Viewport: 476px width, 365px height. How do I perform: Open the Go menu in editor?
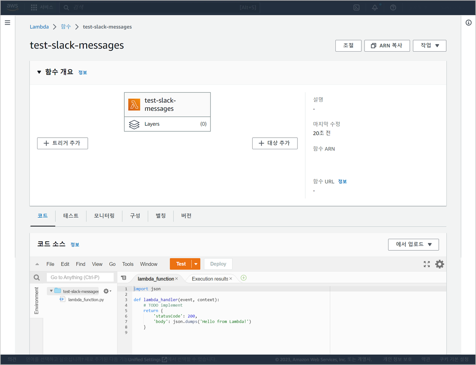[x=112, y=264]
